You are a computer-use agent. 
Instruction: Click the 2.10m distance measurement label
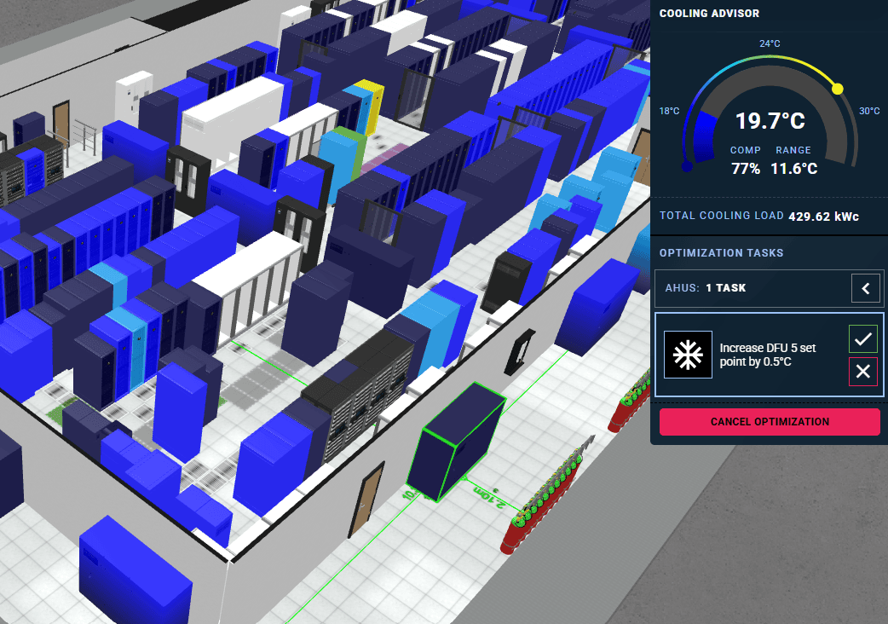487,497
